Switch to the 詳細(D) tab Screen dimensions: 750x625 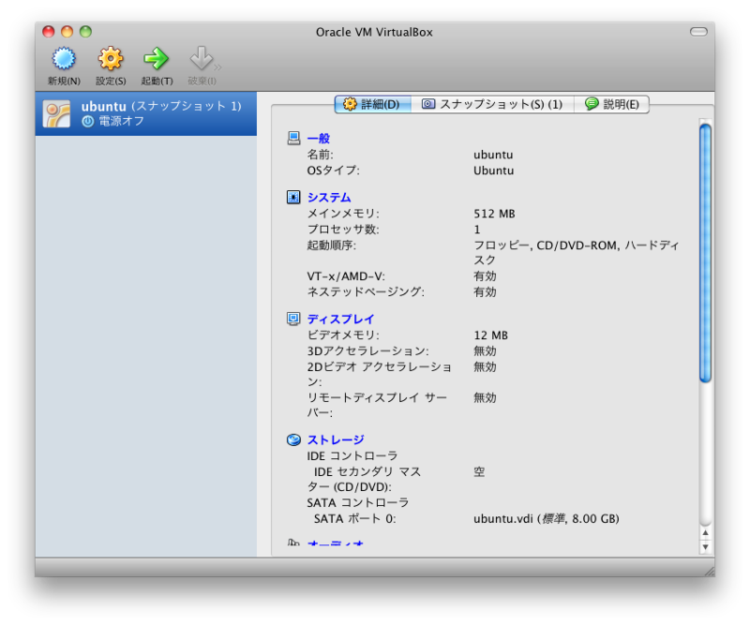pyautogui.click(x=372, y=104)
